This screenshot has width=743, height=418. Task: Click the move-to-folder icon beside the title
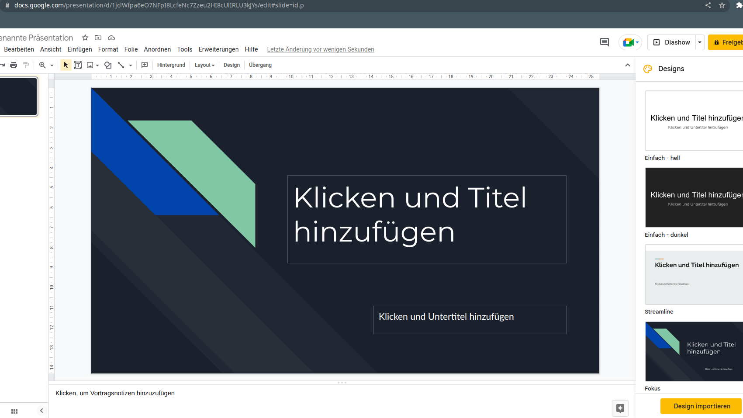point(98,38)
